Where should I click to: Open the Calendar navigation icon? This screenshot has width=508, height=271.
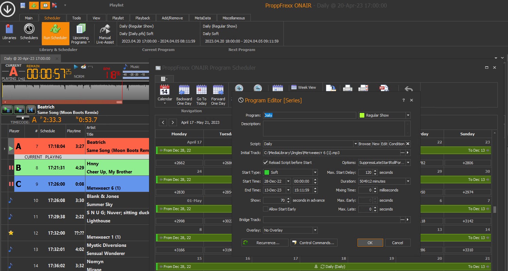(165, 91)
